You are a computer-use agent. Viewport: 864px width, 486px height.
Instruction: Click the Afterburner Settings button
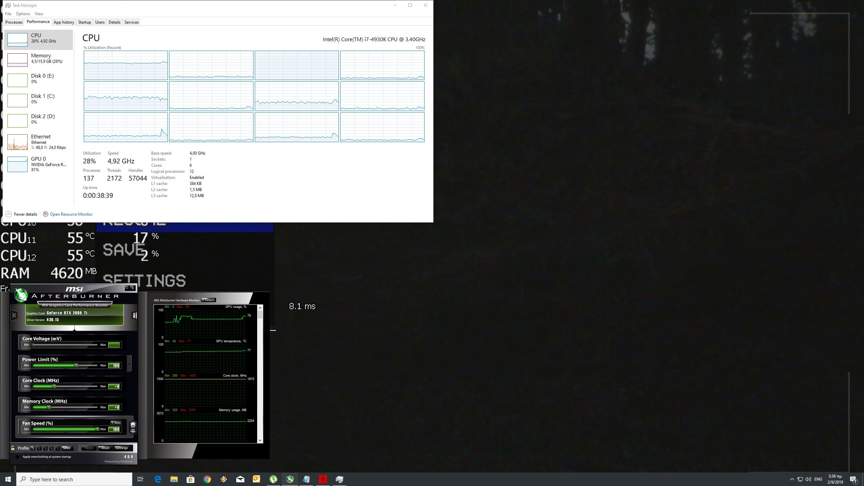tap(122, 448)
